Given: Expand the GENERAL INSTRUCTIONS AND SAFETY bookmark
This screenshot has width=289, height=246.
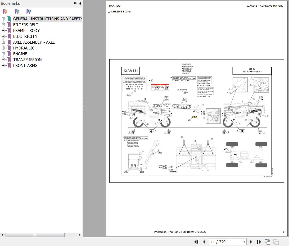Looking at the screenshot, I should pos(3,19).
